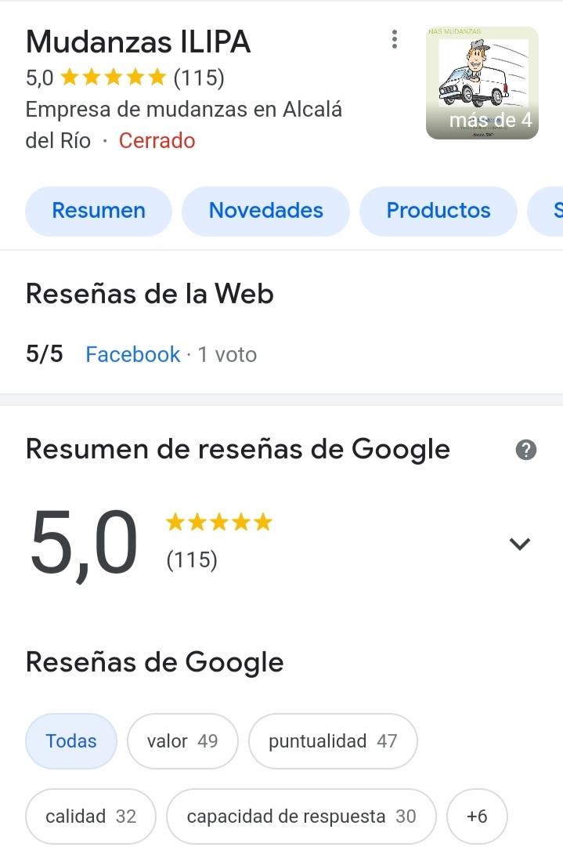The height and width of the screenshot is (862, 563).
Task: Expand the rating breakdown chevron
Action: [x=520, y=544]
